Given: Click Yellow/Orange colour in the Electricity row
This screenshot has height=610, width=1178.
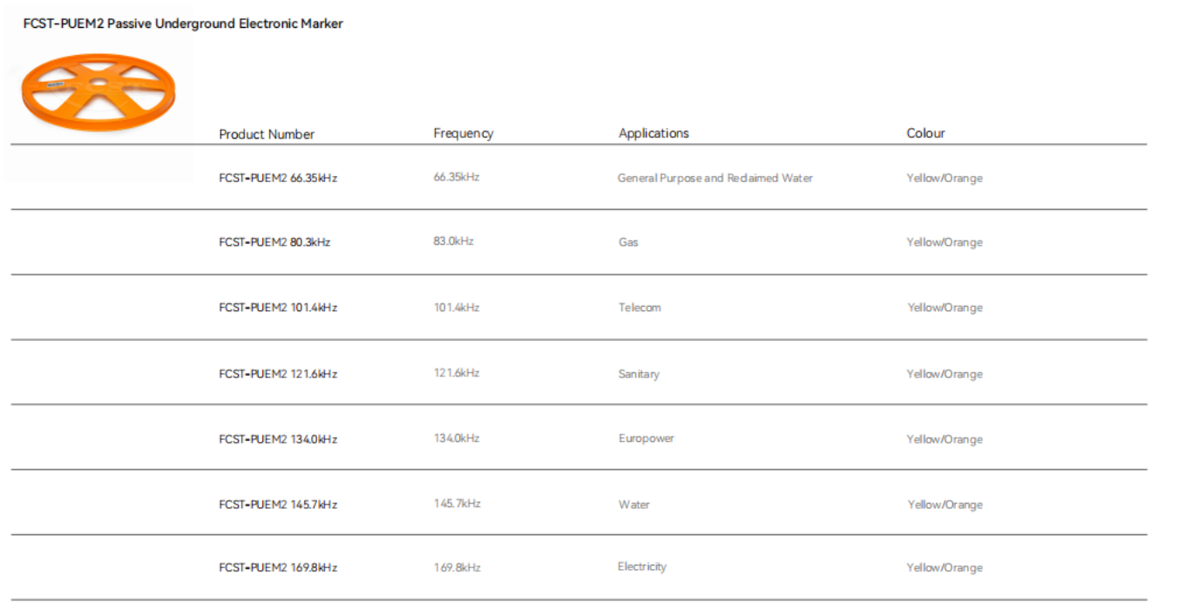Looking at the screenshot, I should [944, 567].
